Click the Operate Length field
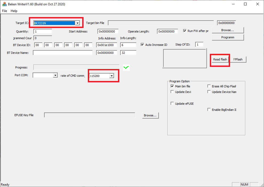This screenshot has height=187, width=264. pyautogui.click(x=168, y=31)
